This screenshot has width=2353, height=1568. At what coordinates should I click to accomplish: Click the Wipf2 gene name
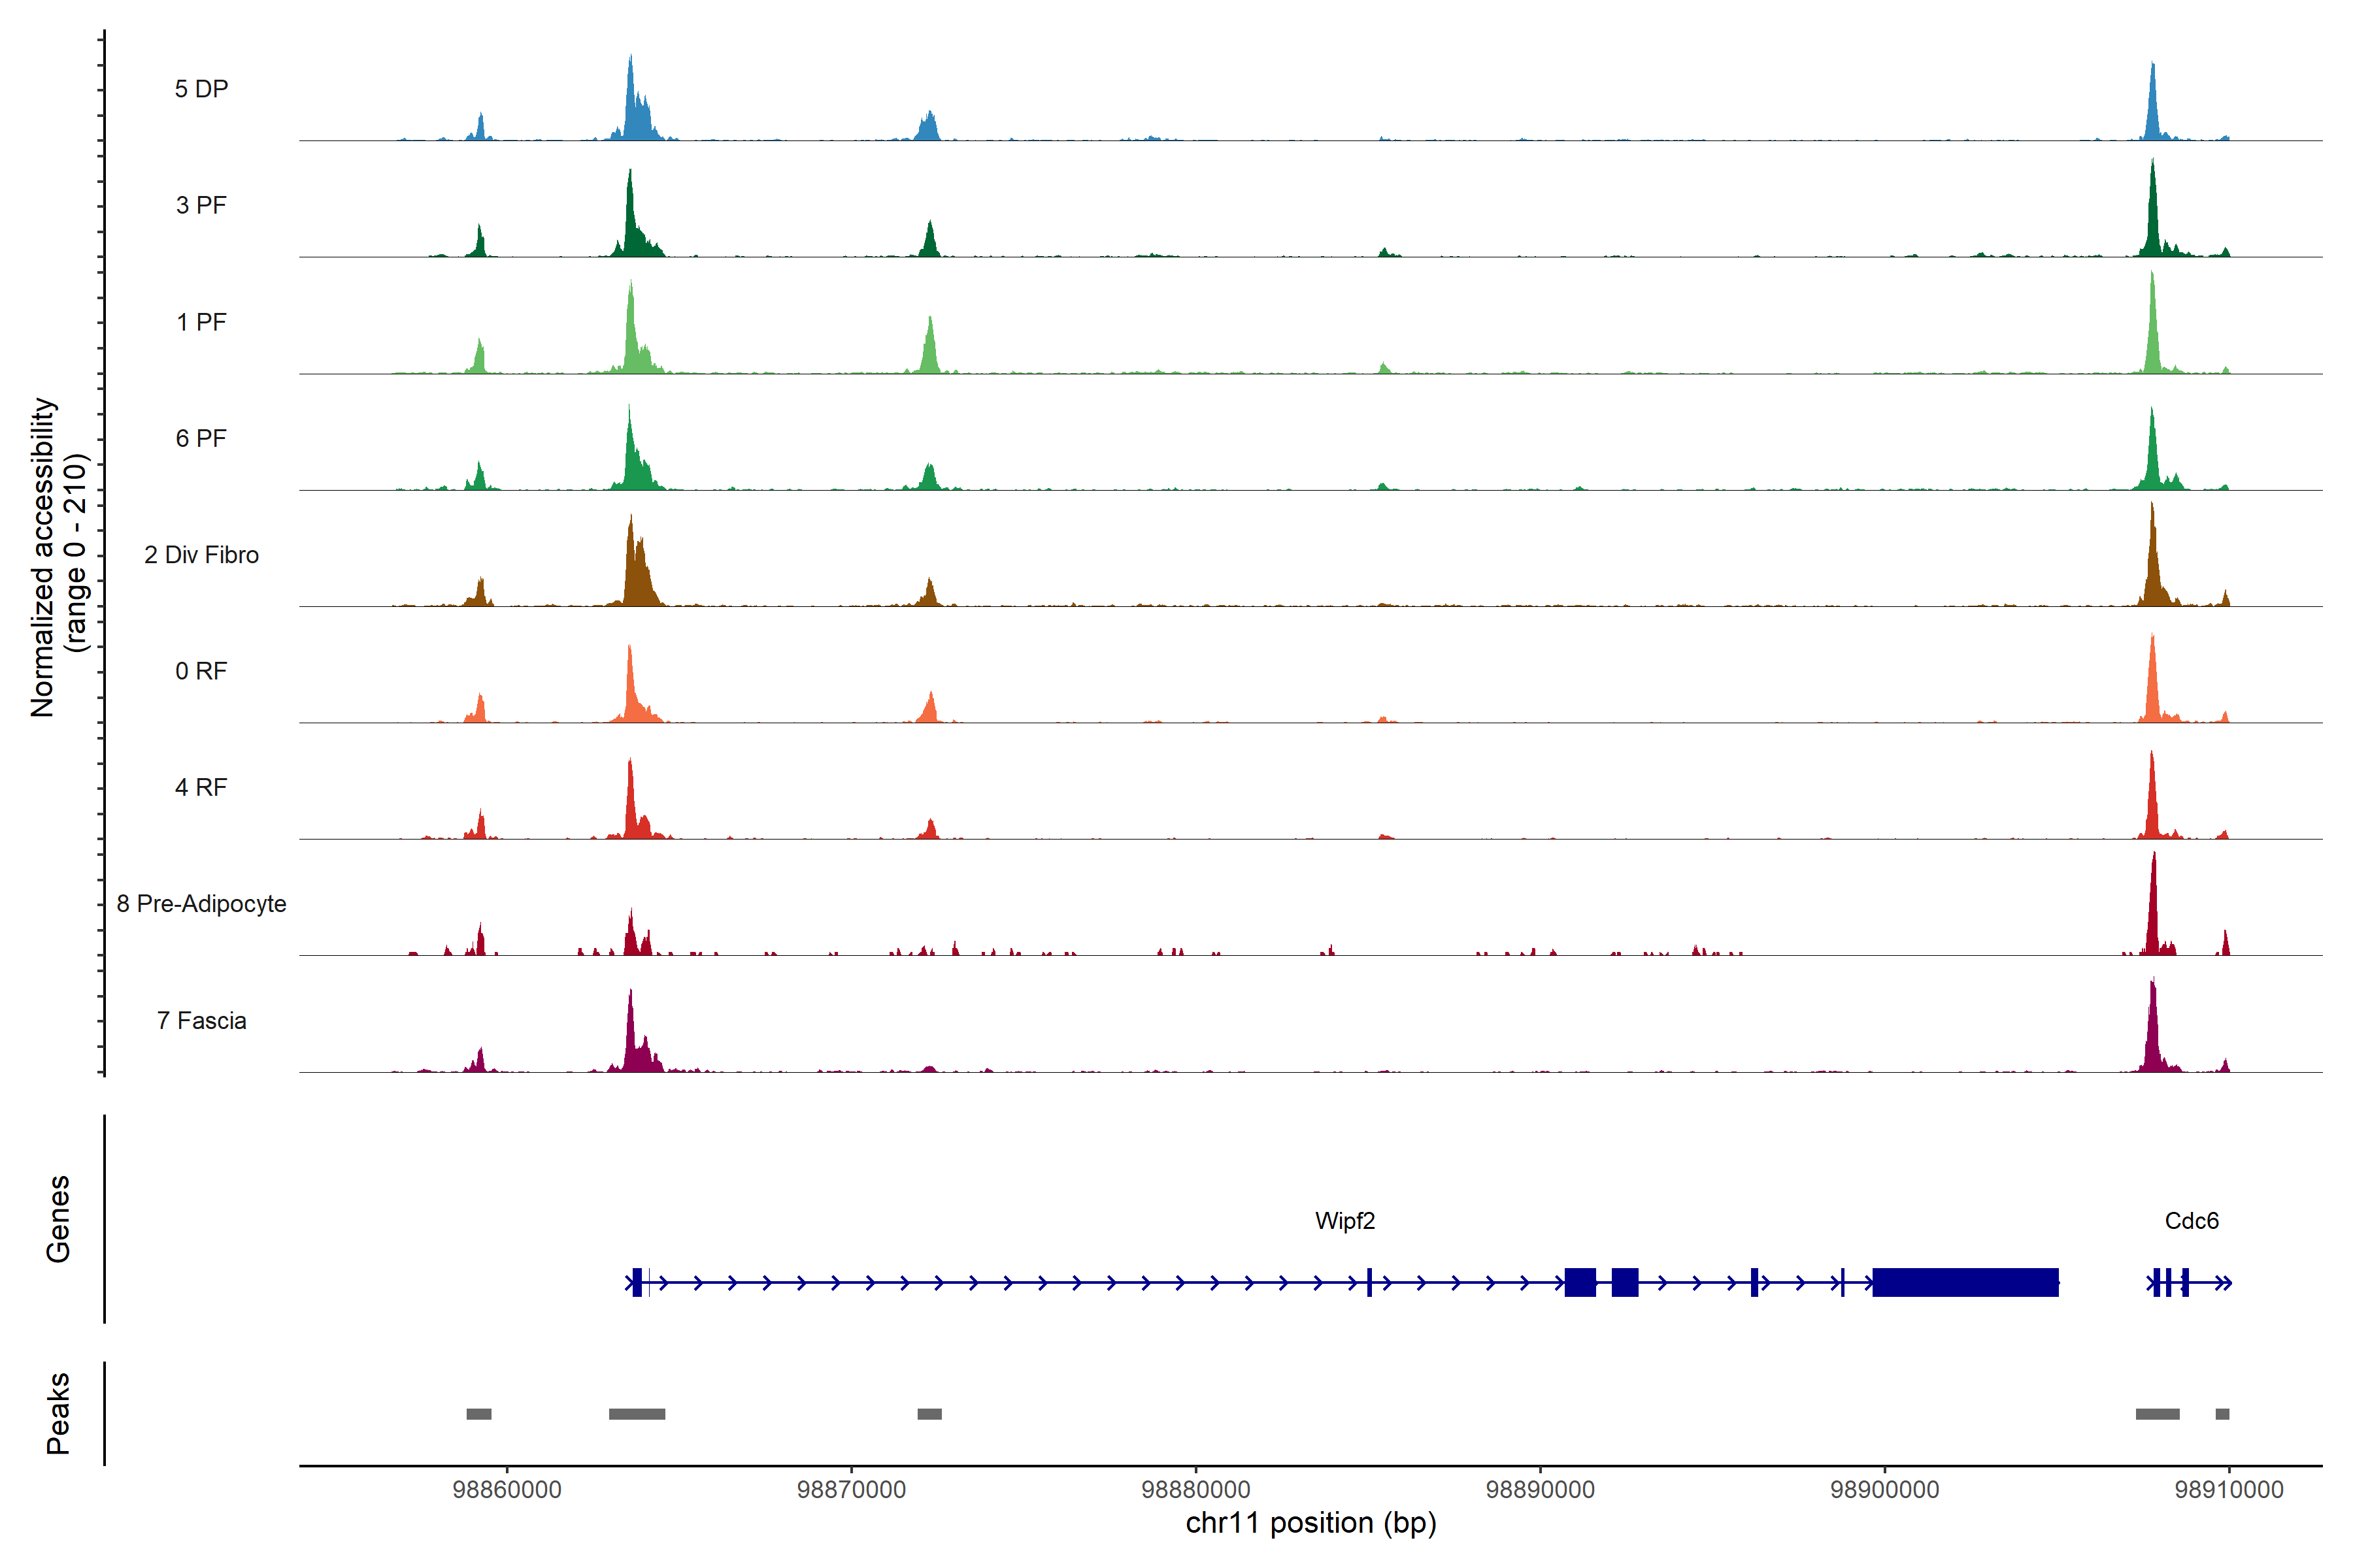(1344, 1221)
